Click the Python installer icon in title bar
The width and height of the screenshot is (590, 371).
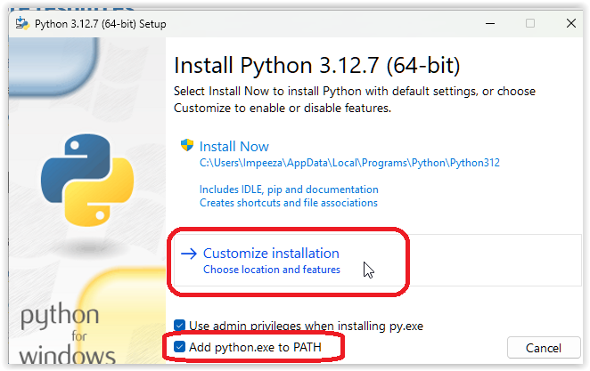click(x=22, y=24)
